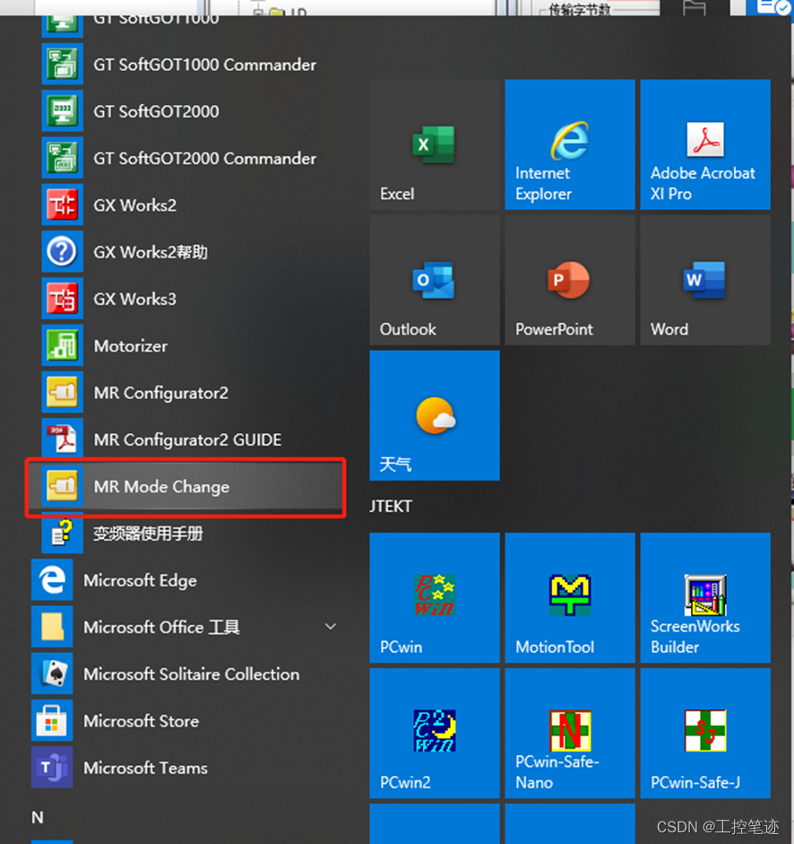Open MR Configurator2 GUIDE PDF icon
This screenshot has height=844, width=794.
pos(63,439)
